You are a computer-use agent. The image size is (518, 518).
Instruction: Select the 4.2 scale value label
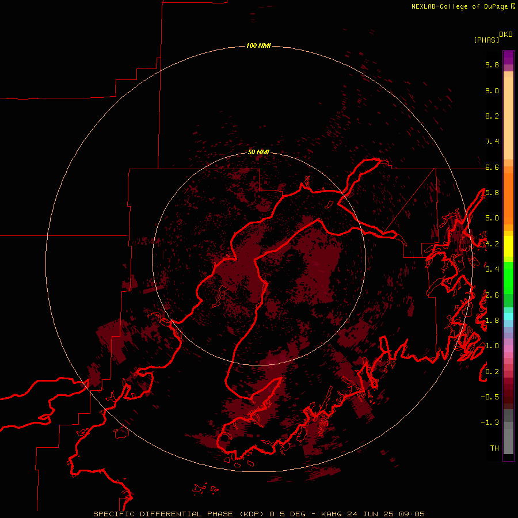pos(492,244)
